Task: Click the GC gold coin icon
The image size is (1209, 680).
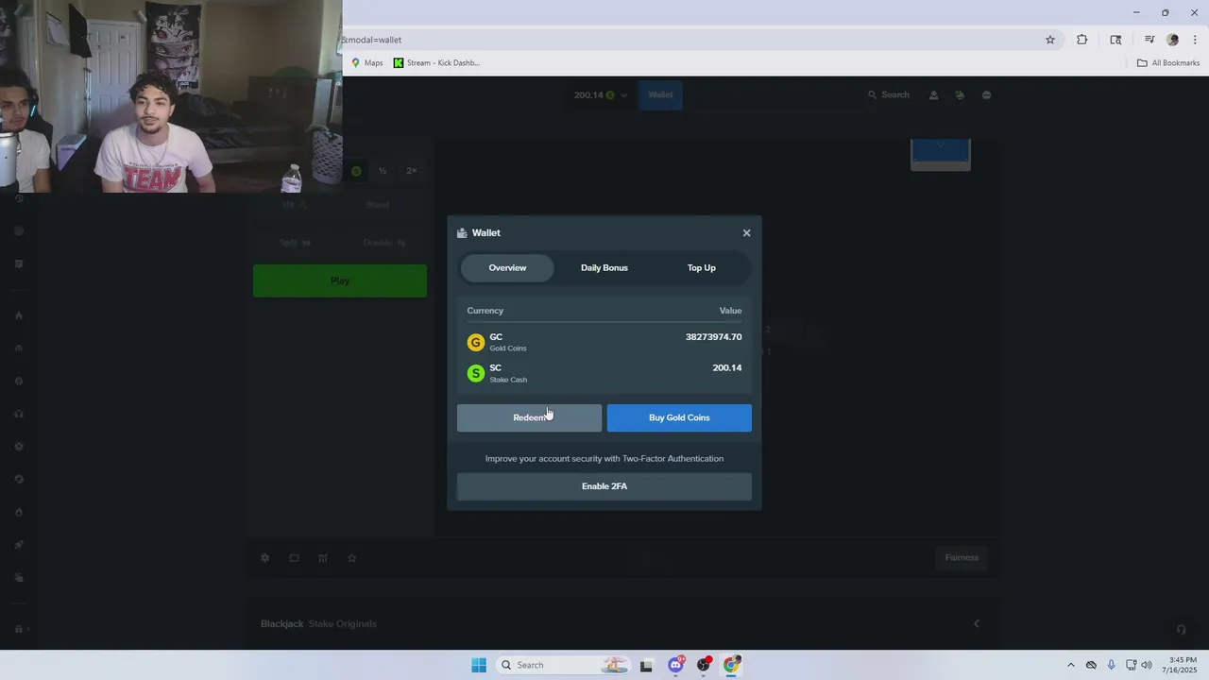Action: pos(476,343)
